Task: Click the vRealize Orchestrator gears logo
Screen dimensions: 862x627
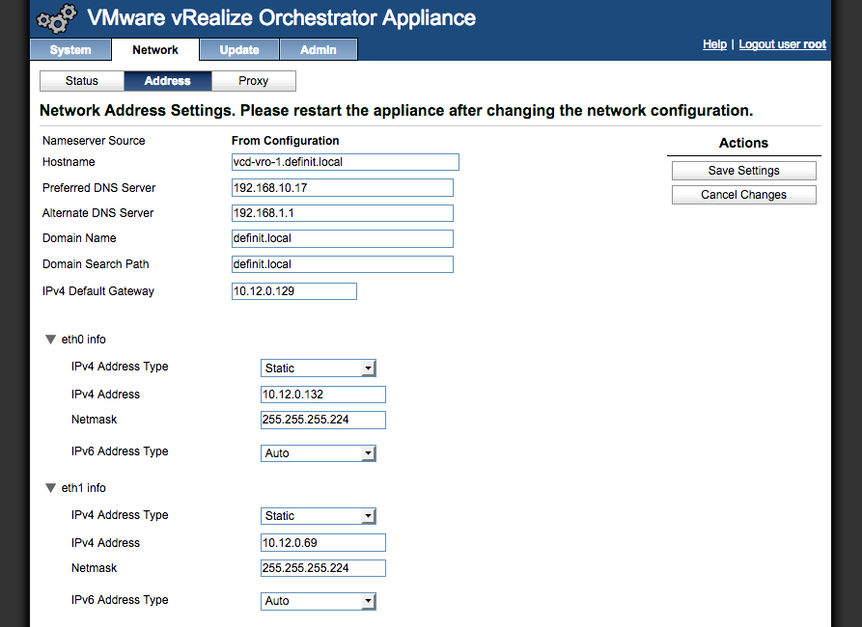Action: click(56, 18)
